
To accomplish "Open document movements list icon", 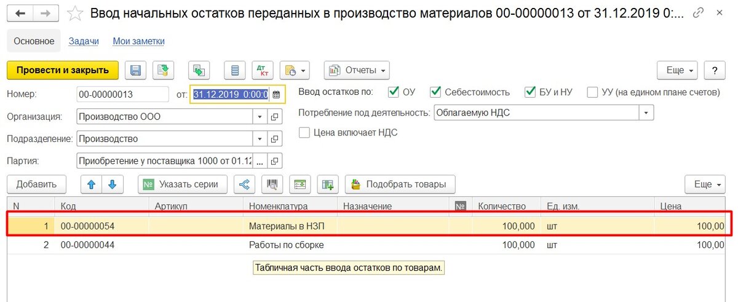I will coord(235,70).
